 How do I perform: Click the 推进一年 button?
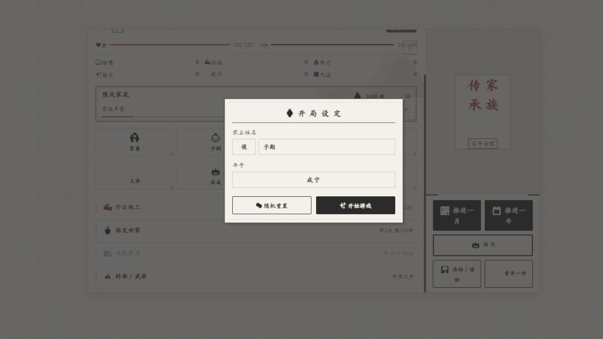point(509,215)
